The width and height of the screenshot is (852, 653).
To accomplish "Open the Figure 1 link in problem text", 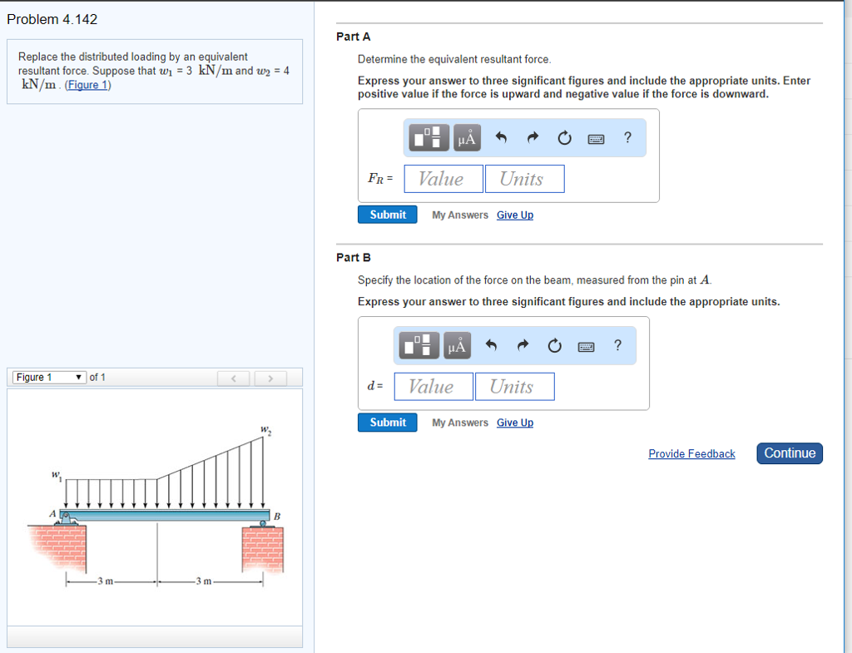I will pos(87,85).
